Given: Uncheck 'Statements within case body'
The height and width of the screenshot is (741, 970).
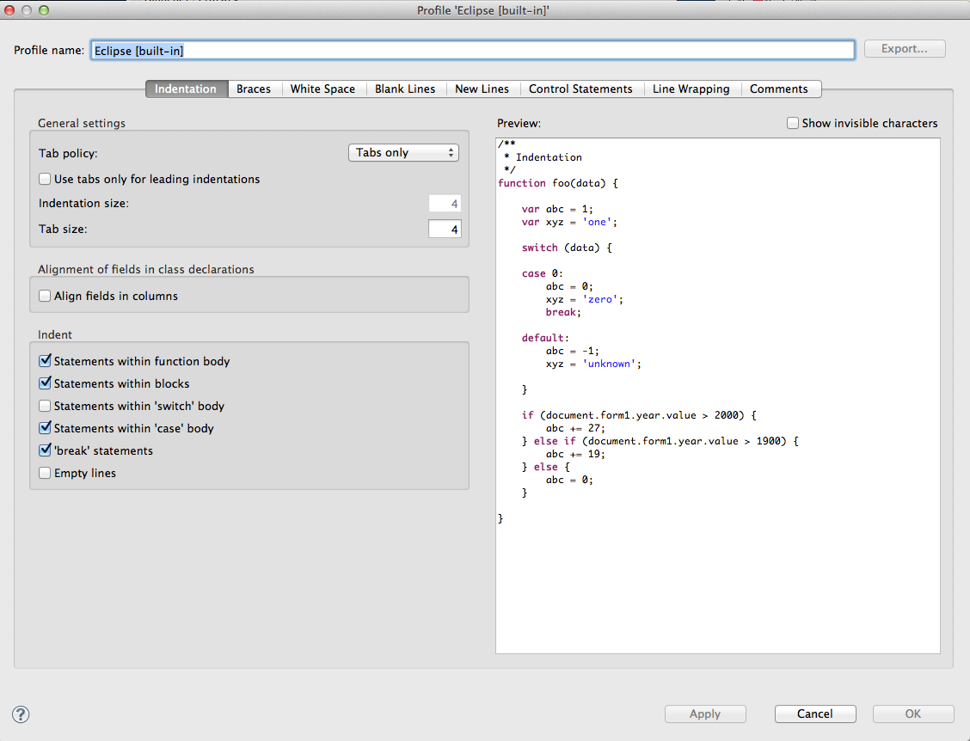Looking at the screenshot, I should coord(46,429).
